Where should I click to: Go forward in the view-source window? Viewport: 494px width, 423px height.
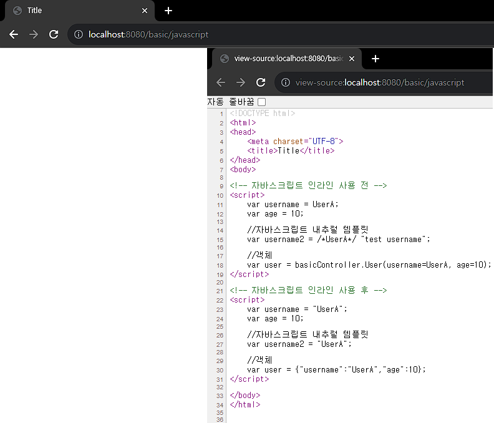tap(241, 82)
